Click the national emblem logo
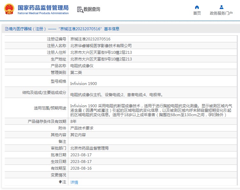Viewport: 240px width, 190px height. (x=9, y=9)
